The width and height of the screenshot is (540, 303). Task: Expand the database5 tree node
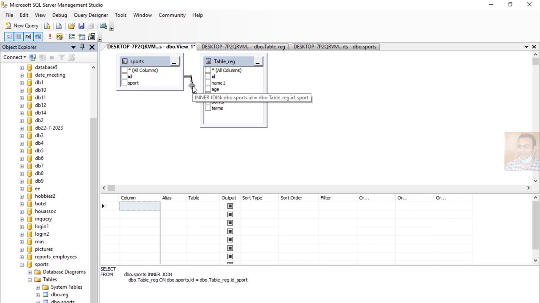[22, 67]
